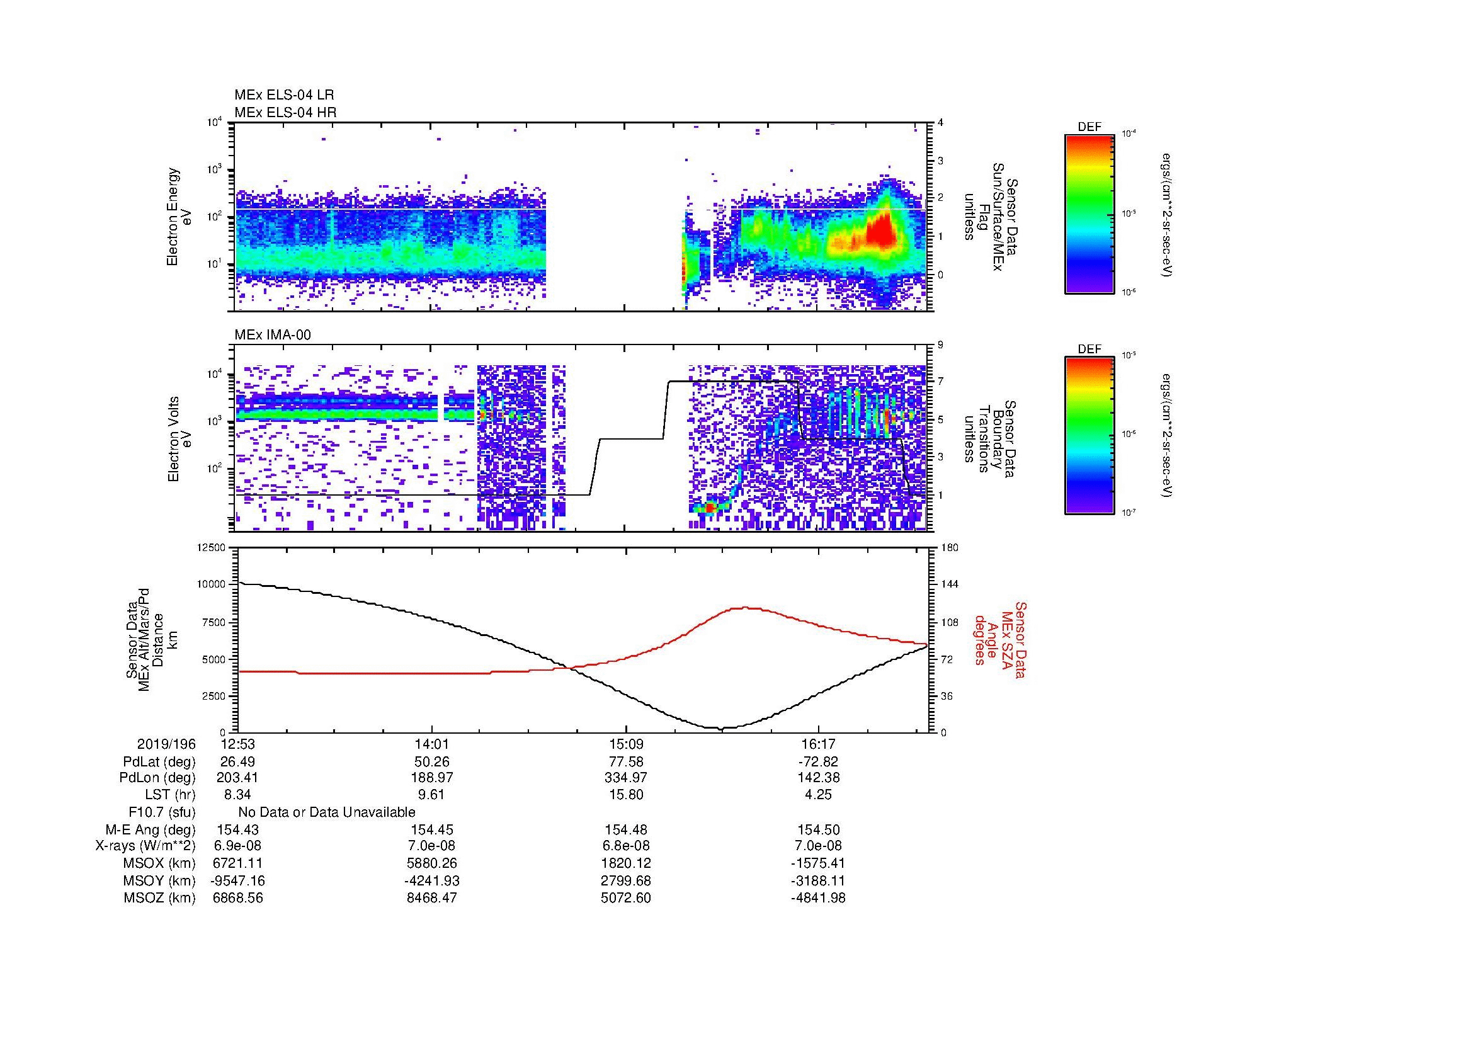Image resolution: width=1473 pixels, height=1041 pixels.
Task: Click PdLat value '-72.82'
Action: (x=819, y=762)
